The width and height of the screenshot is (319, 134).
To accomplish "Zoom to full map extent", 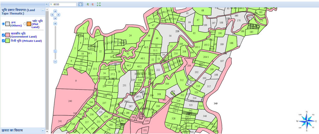I will point(99,4).
